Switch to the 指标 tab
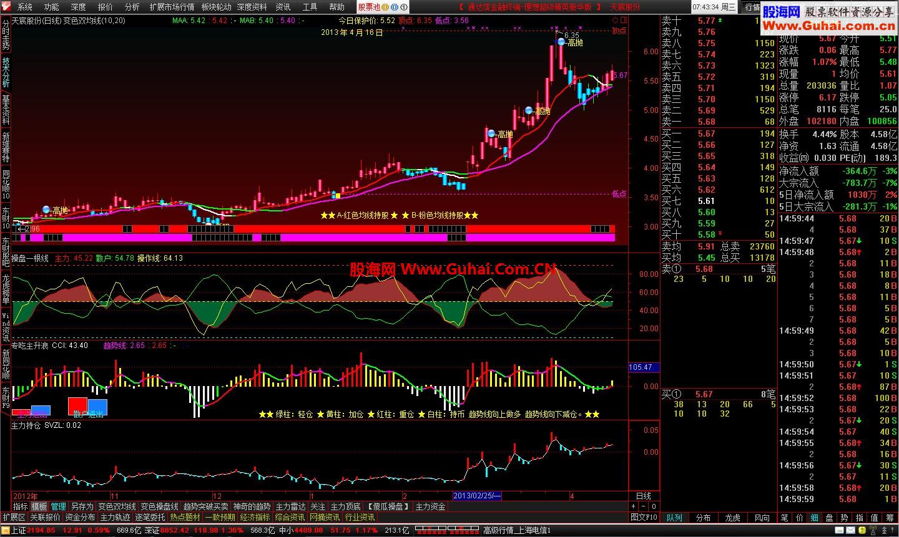The height and width of the screenshot is (537, 899). 21,506
